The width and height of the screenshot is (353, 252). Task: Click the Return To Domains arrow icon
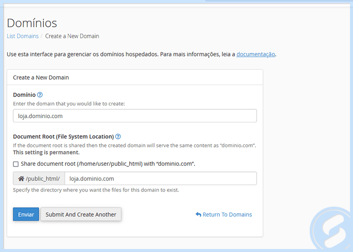(x=198, y=214)
